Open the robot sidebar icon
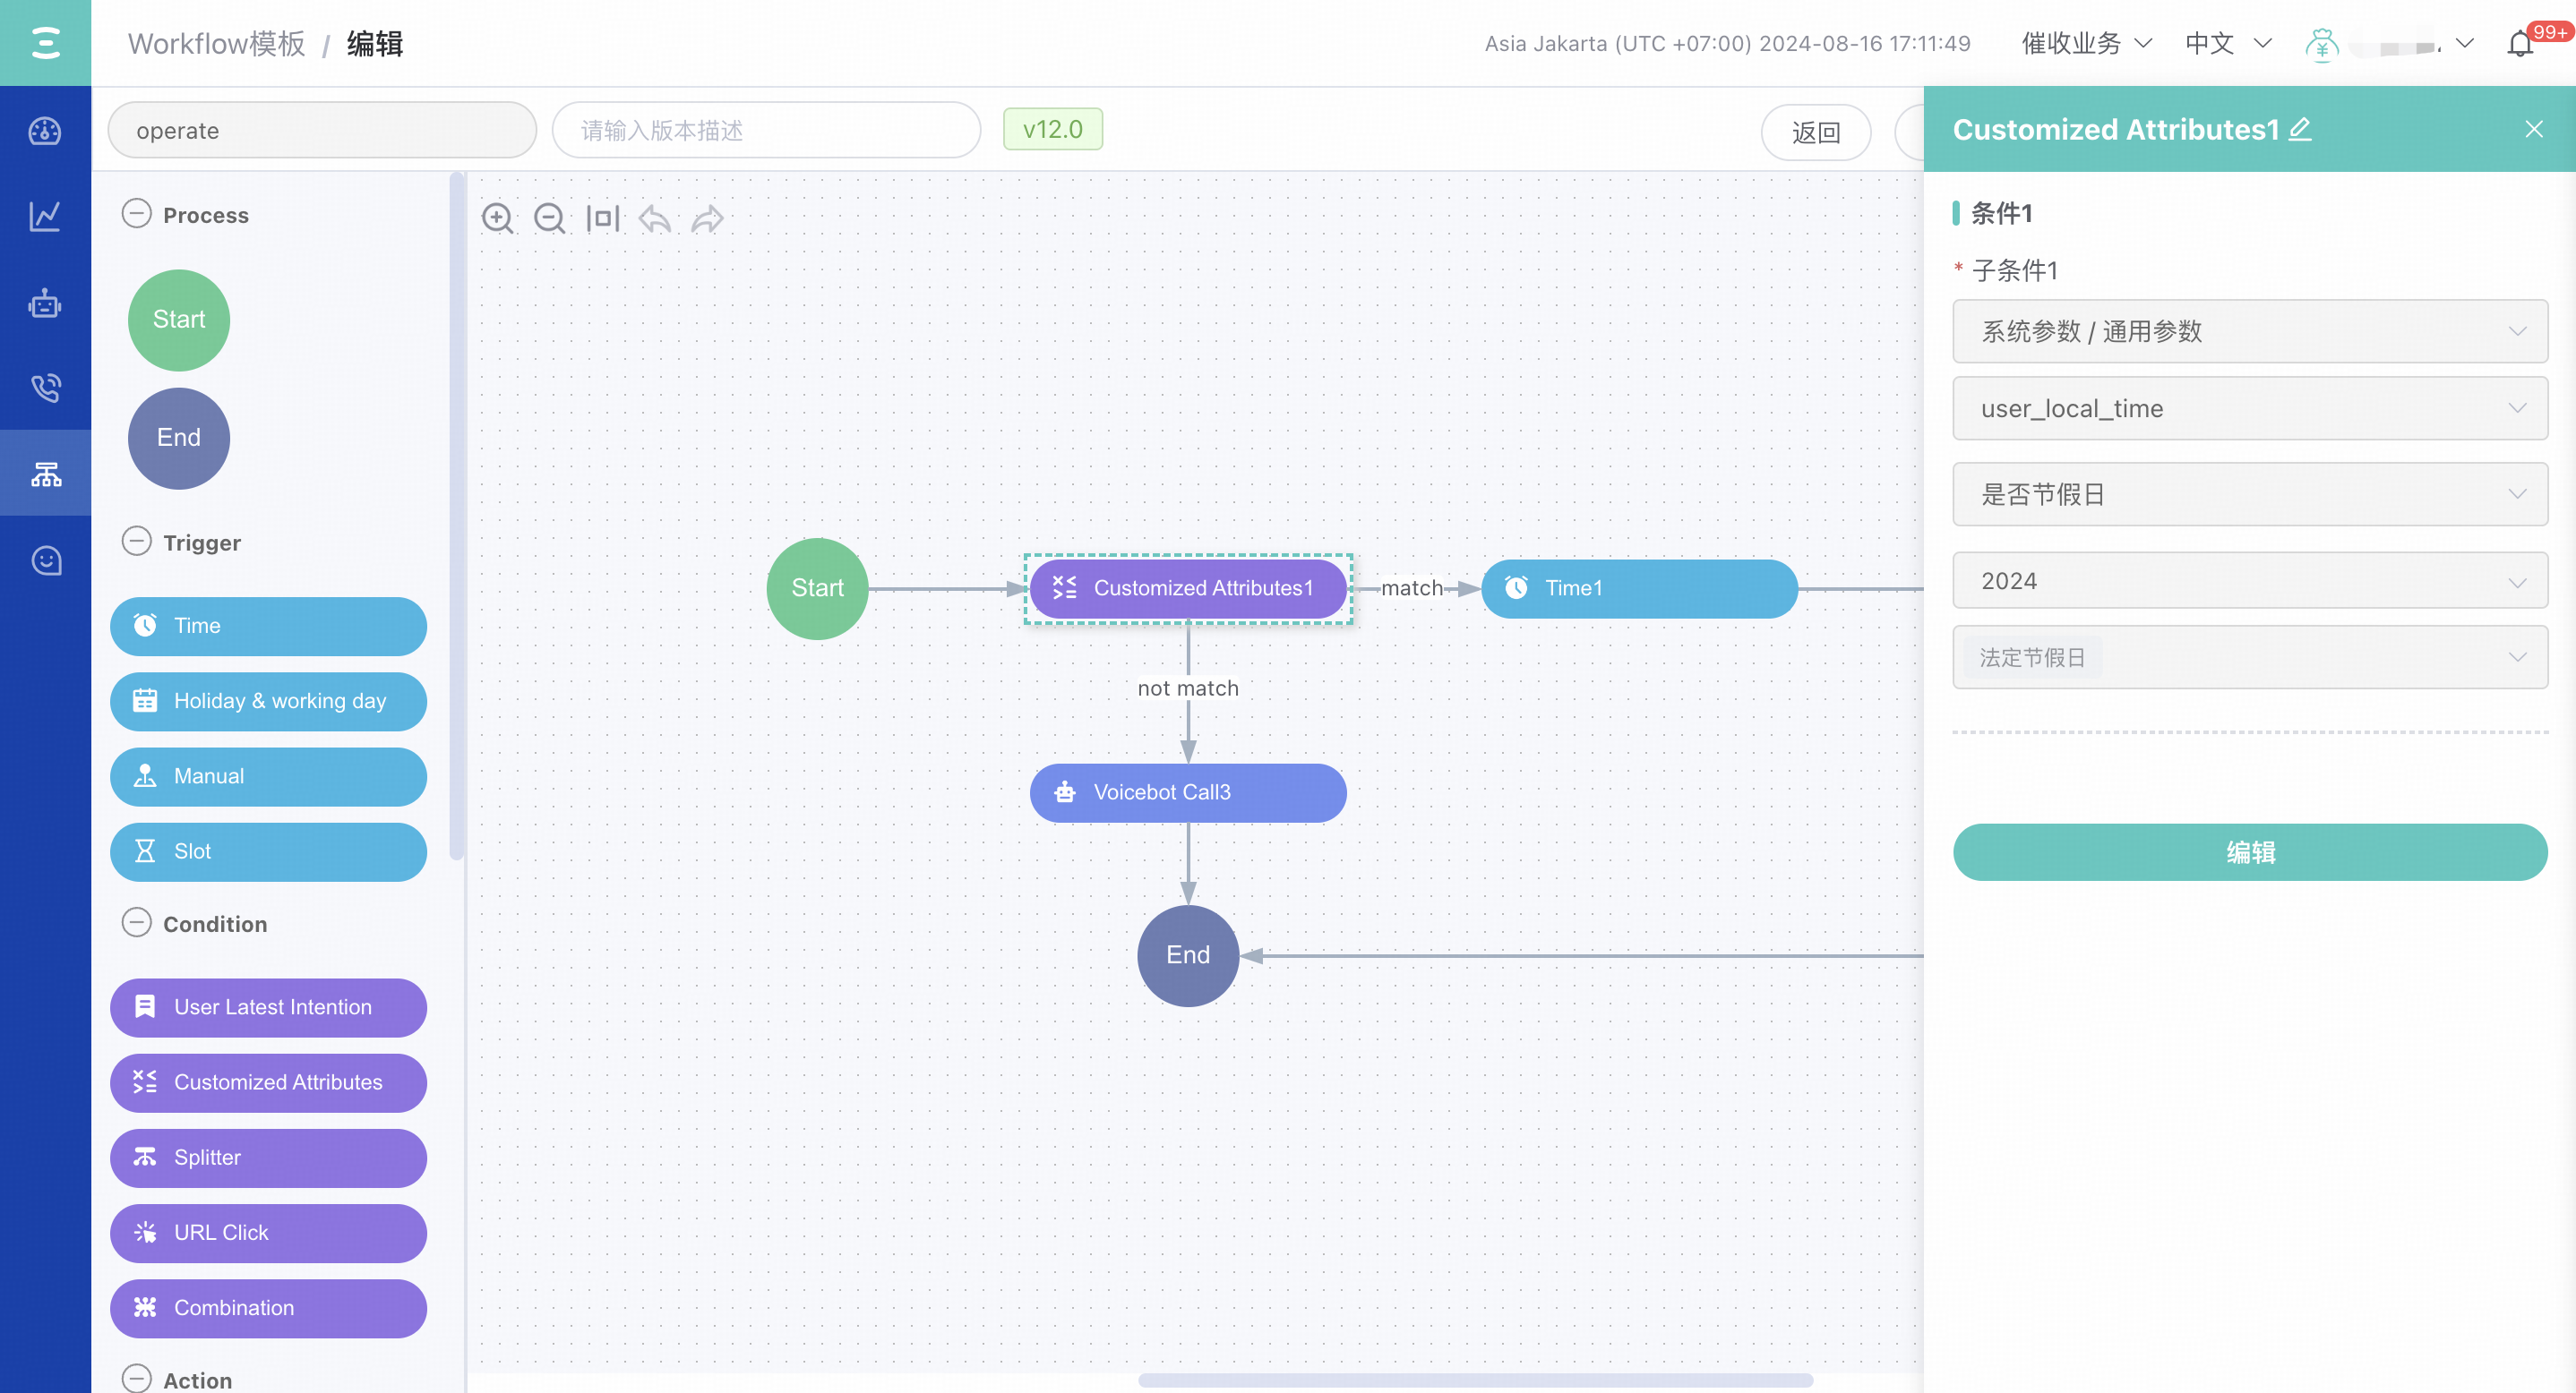Screen dimensions: 2576x1393 point(45,303)
